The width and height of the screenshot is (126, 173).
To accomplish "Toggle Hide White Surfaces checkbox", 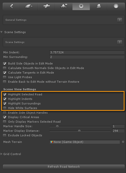I will [x=5, y=108].
